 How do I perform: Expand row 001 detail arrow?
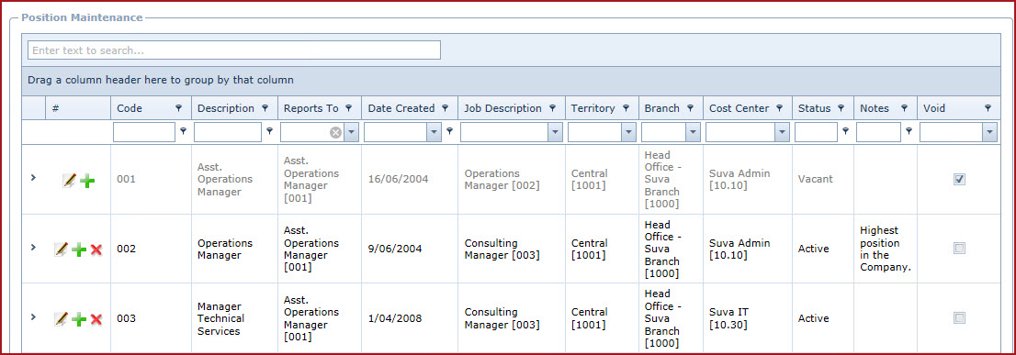[33, 177]
